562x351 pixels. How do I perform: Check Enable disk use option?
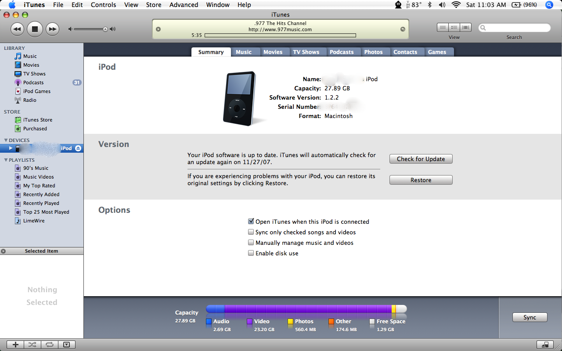[x=251, y=253]
